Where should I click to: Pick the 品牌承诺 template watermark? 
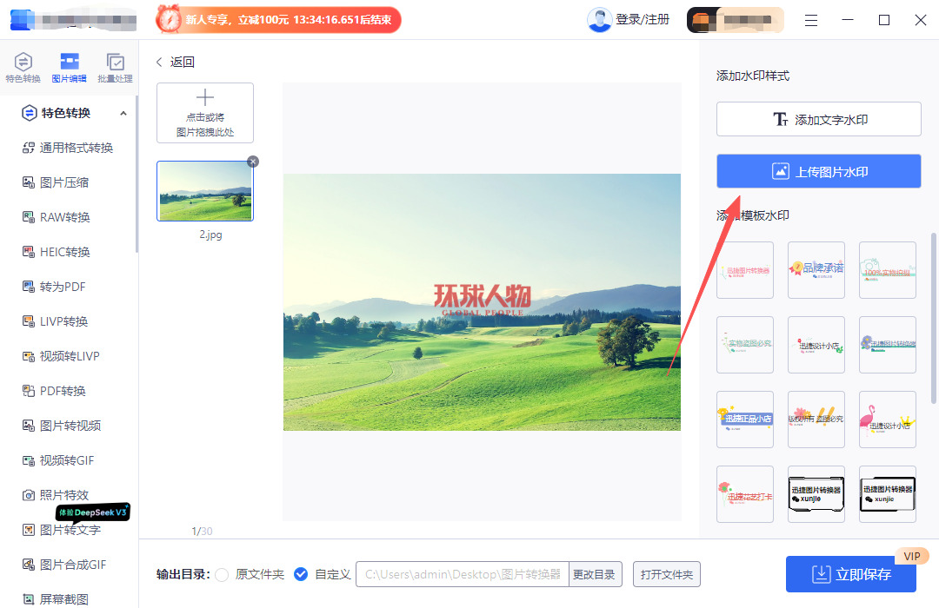click(816, 270)
